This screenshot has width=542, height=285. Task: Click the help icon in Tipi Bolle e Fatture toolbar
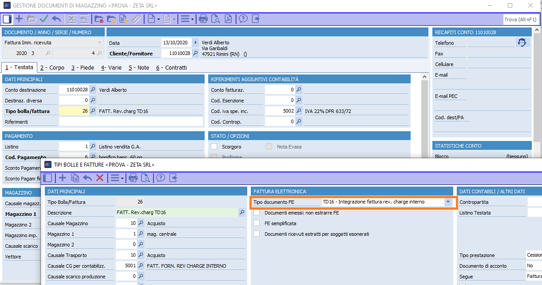pyautogui.click(x=160, y=178)
